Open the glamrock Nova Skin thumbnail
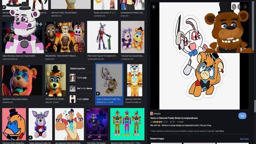This screenshot has height=144, width=256. click(135, 80)
